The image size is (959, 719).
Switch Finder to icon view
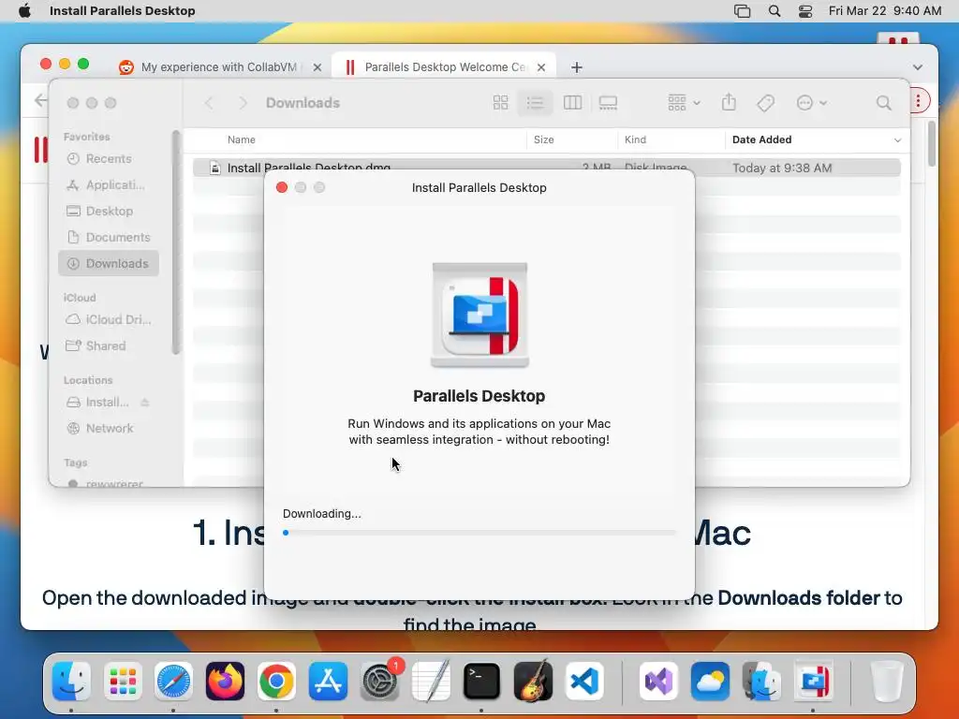coord(500,103)
